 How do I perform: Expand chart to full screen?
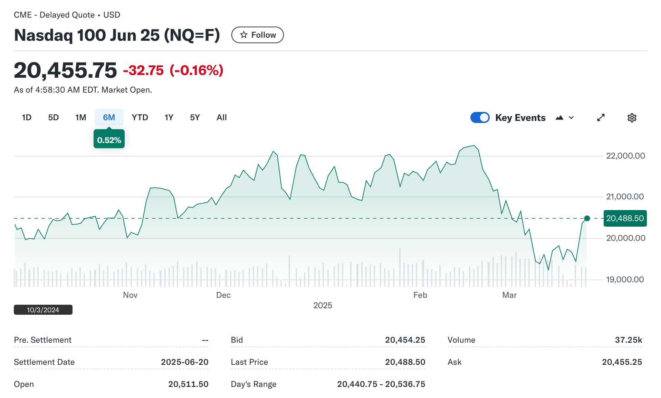pyautogui.click(x=601, y=118)
